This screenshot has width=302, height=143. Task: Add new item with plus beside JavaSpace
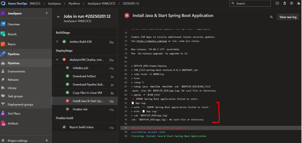[47, 13]
